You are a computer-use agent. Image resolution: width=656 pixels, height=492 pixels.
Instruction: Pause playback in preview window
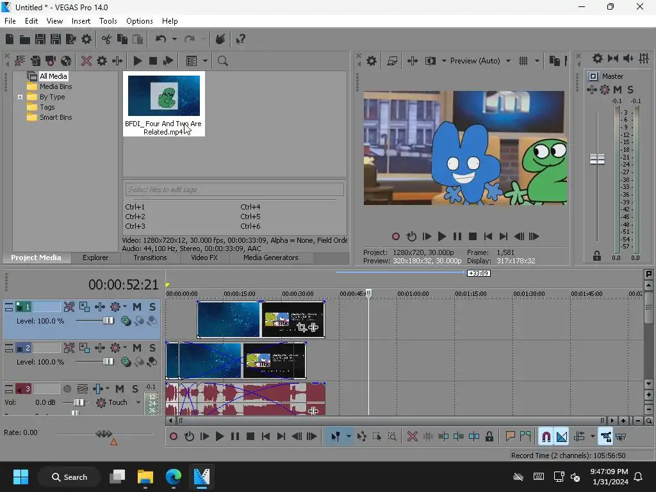pyautogui.click(x=457, y=236)
